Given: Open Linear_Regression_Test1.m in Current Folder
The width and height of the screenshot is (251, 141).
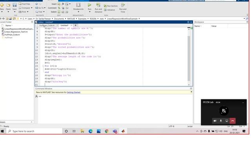Looking at the screenshot, I should pos(16,32).
